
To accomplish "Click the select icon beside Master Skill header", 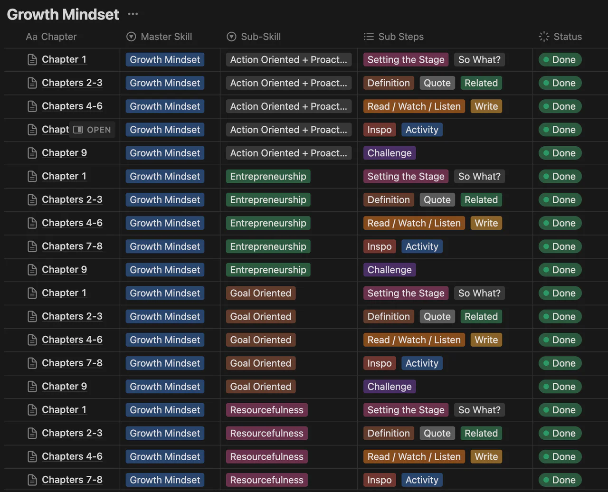I will (x=131, y=37).
